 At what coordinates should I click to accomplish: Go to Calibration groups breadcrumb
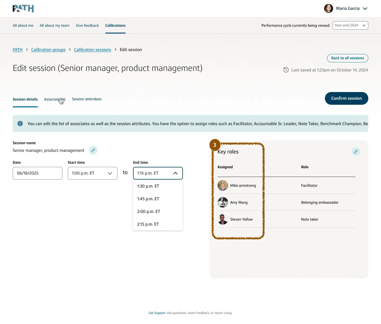(48, 50)
